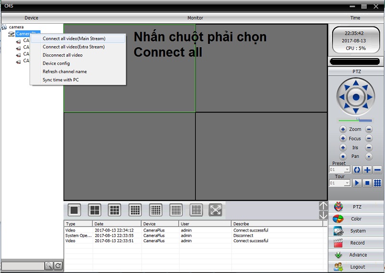Switch to twenty-five-window view layout

pyautogui.click(x=155, y=210)
